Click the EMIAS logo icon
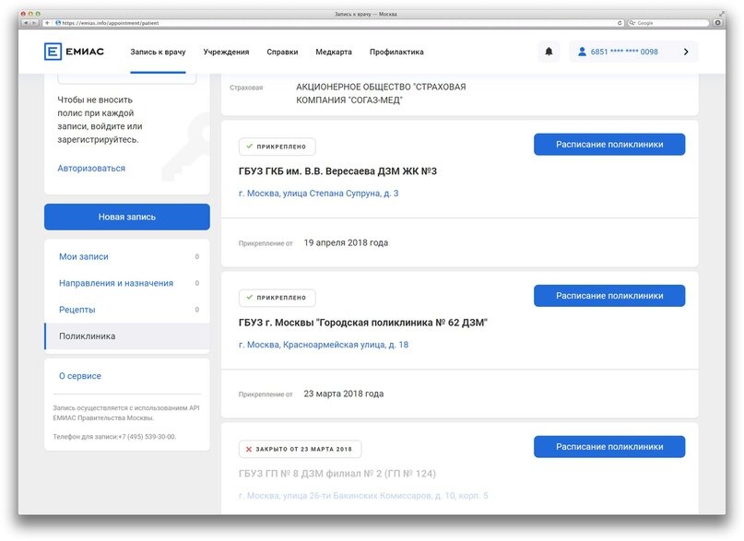This screenshot has height=541, width=744. pyautogui.click(x=53, y=52)
